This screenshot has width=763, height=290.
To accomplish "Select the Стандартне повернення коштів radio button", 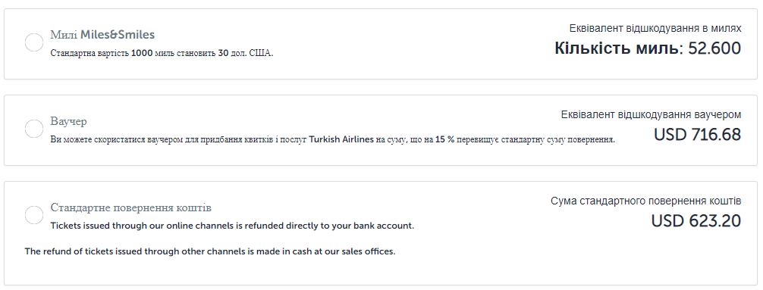I will pos(34,215).
